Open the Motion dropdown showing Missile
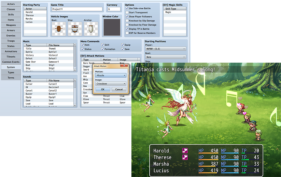The width and height of the screenshot is (281, 177). (111, 75)
